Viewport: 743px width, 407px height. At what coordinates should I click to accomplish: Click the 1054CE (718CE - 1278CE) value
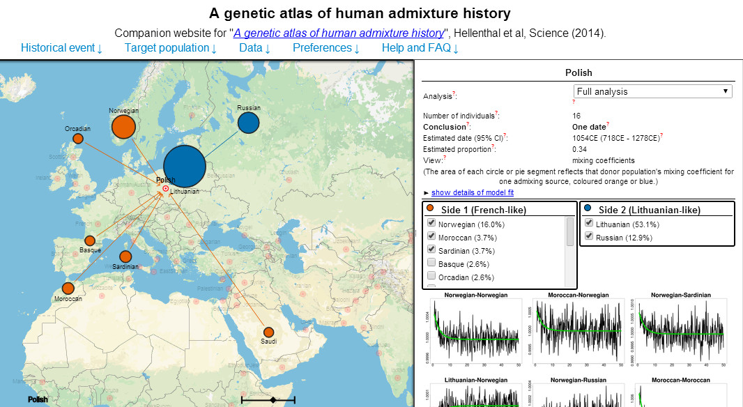pos(615,138)
